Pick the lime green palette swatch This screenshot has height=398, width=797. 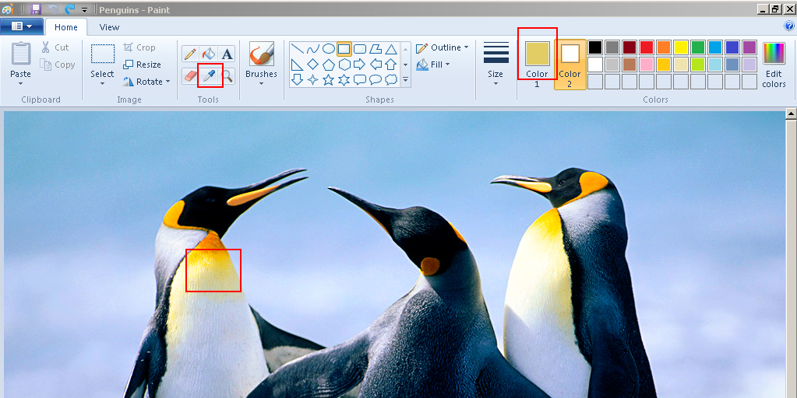698,65
